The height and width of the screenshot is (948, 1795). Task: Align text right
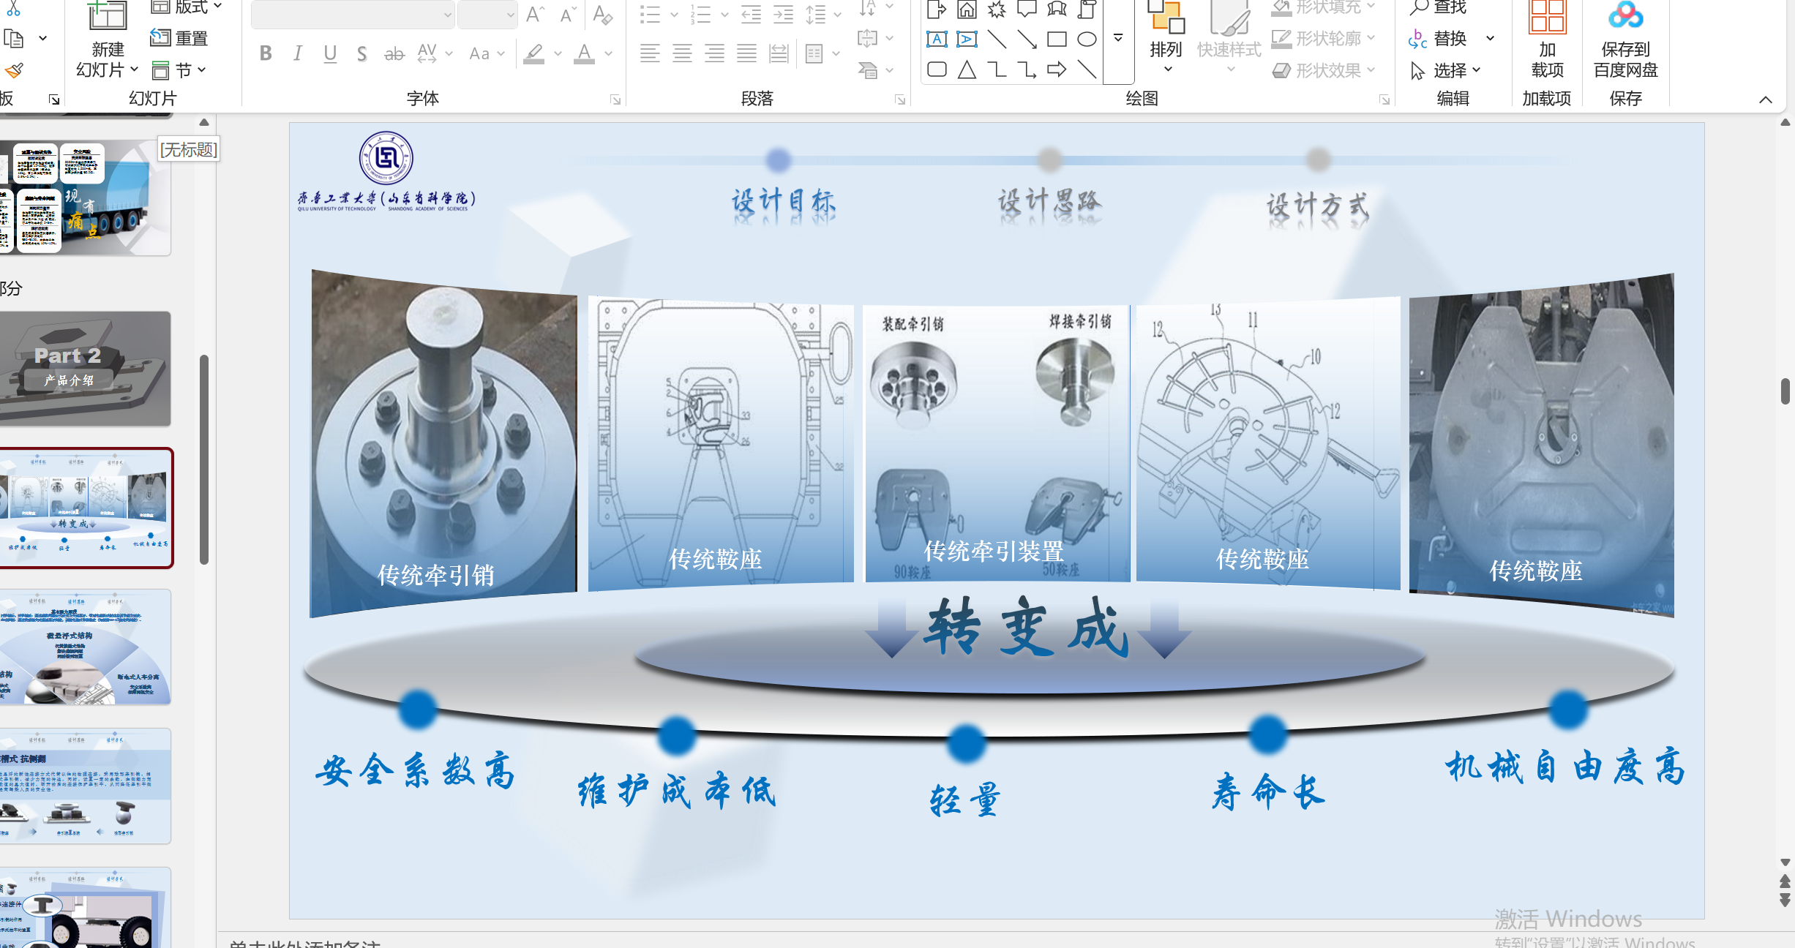pyautogui.click(x=714, y=53)
